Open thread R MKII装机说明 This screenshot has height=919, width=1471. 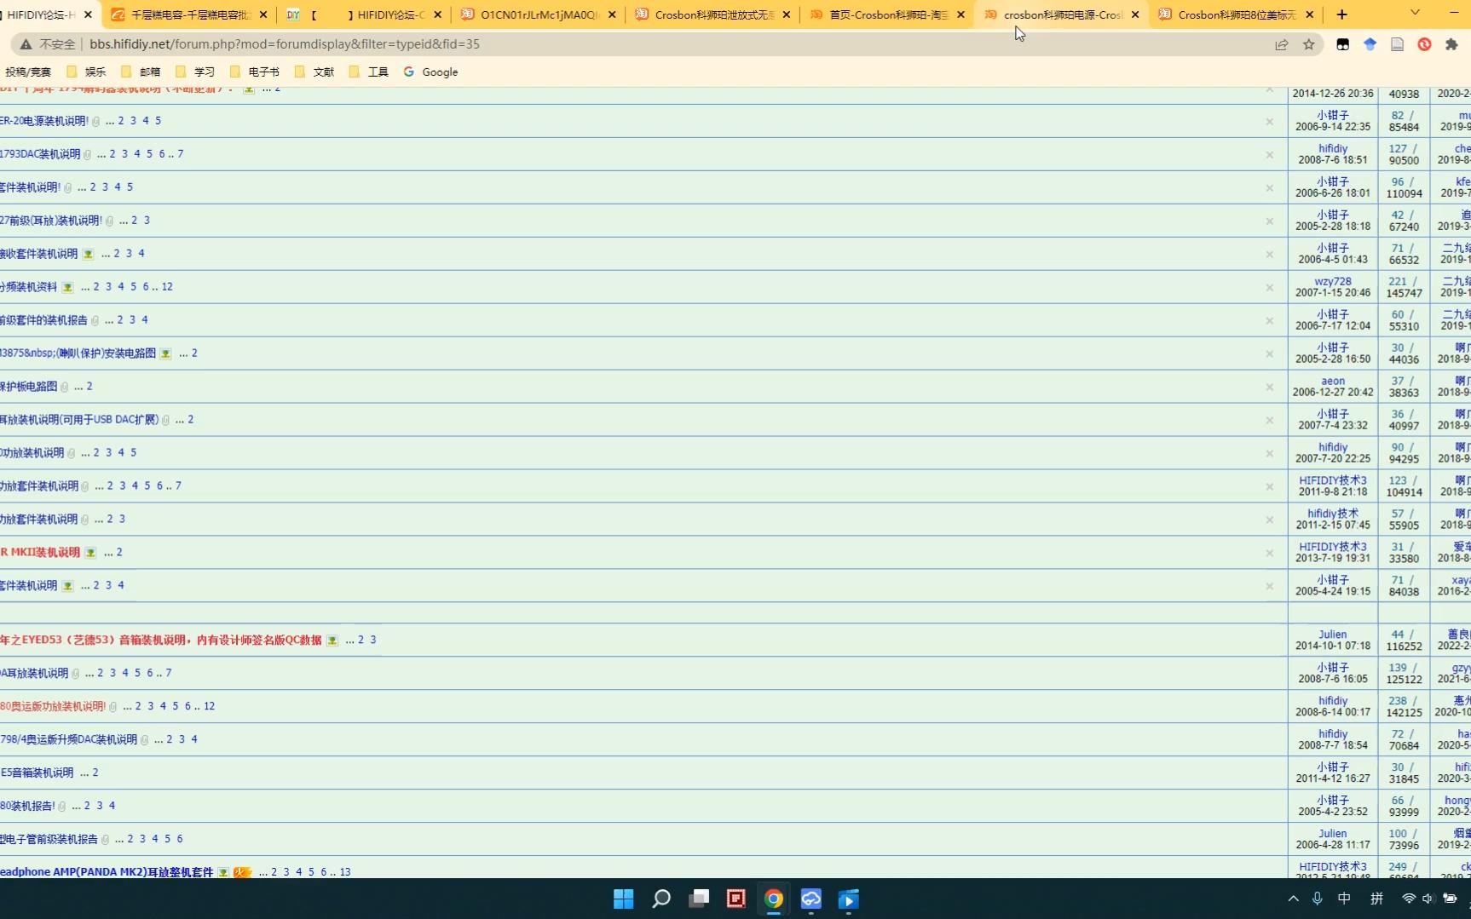pyautogui.click(x=40, y=553)
